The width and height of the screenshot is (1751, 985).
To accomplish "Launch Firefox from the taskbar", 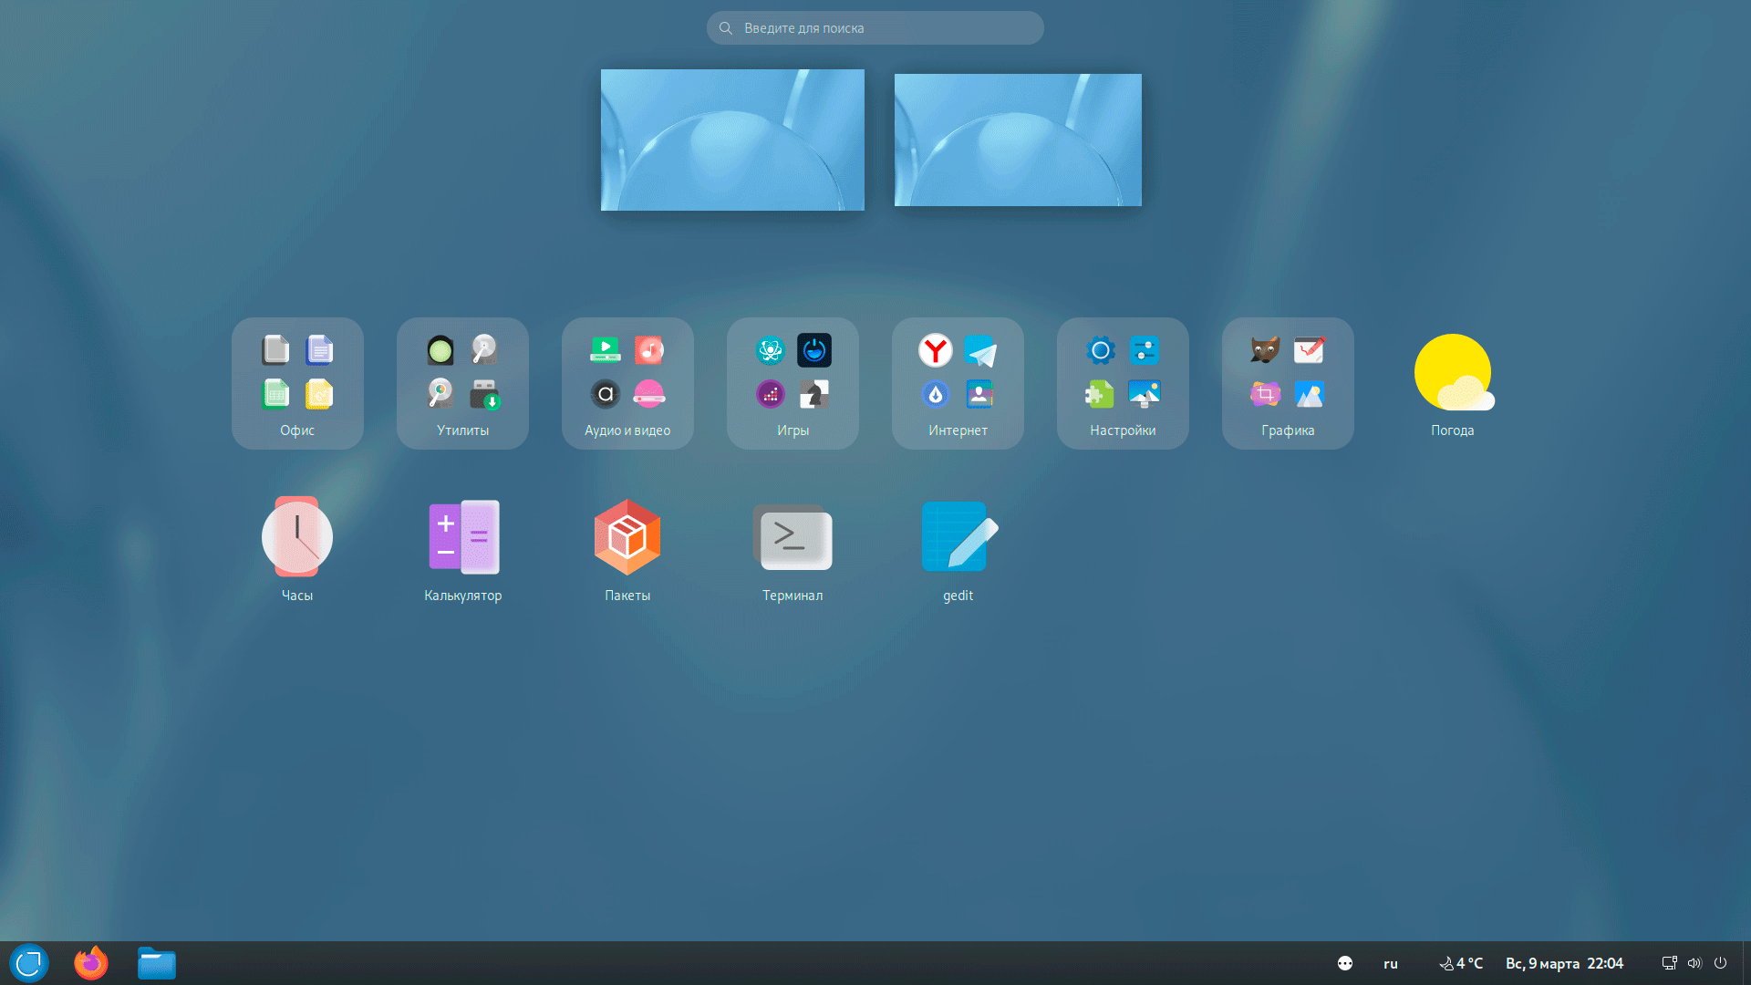I will pyautogui.click(x=91, y=963).
